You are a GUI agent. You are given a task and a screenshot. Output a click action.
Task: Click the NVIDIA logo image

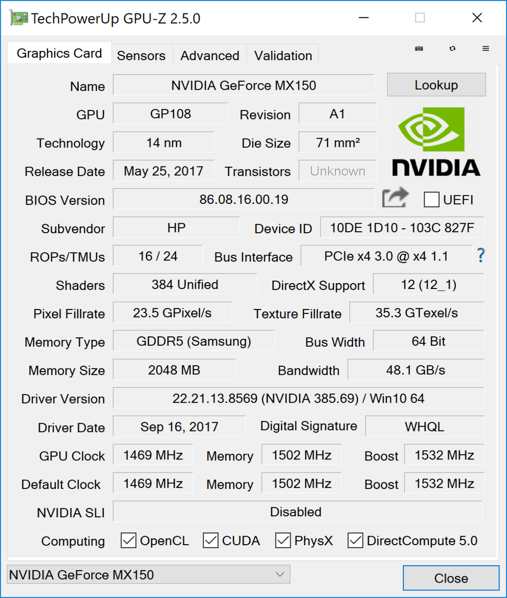coord(436,142)
